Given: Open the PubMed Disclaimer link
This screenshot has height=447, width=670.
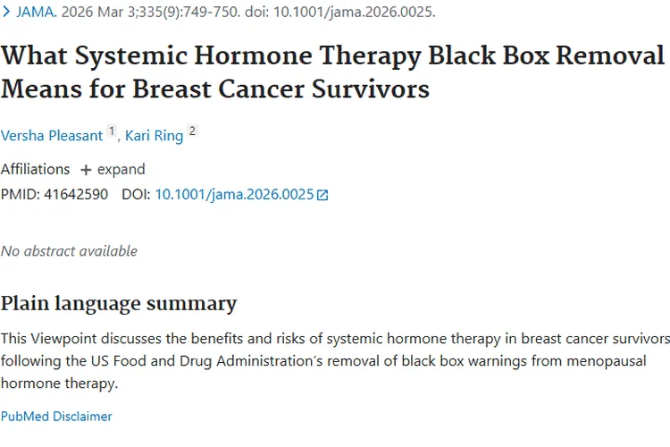Looking at the screenshot, I should point(56,416).
